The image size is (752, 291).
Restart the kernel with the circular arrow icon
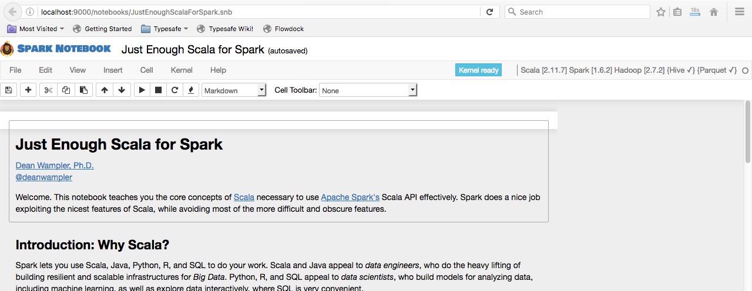[x=174, y=90]
